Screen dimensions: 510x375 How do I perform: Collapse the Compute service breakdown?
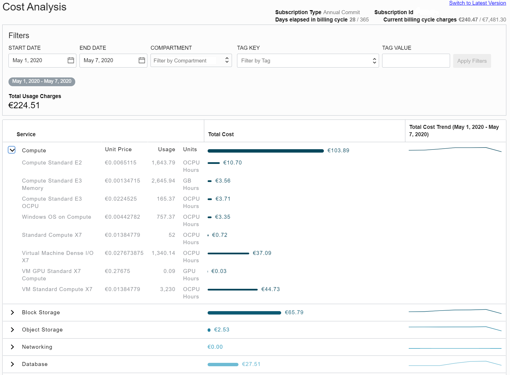click(12, 150)
